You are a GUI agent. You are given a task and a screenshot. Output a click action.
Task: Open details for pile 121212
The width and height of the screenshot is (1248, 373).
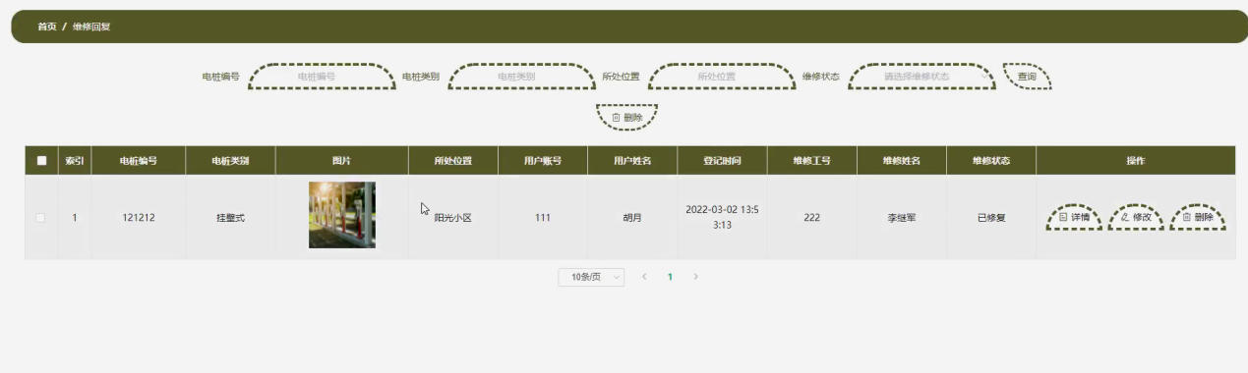pyautogui.click(x=1074, y=217)
